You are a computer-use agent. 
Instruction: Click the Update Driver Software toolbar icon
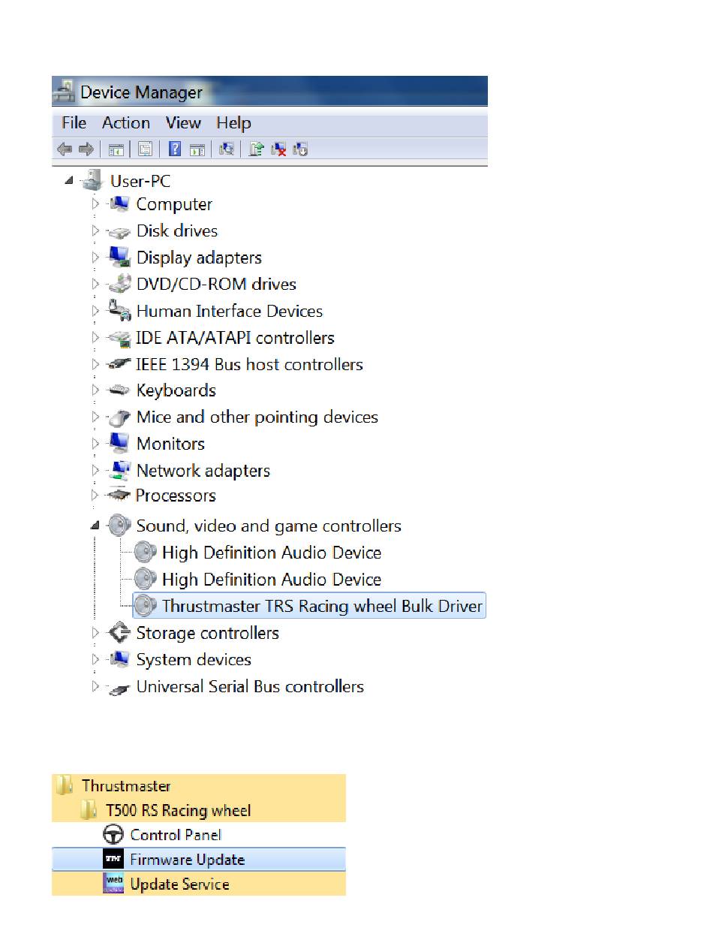click(x=256, y=149)
